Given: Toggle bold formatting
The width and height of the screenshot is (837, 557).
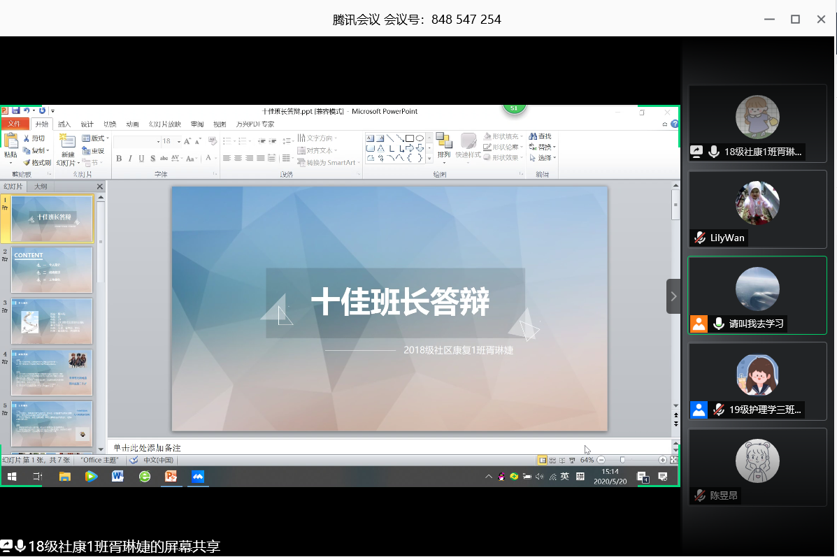Looking at the screenshot, I should [120, 158].
